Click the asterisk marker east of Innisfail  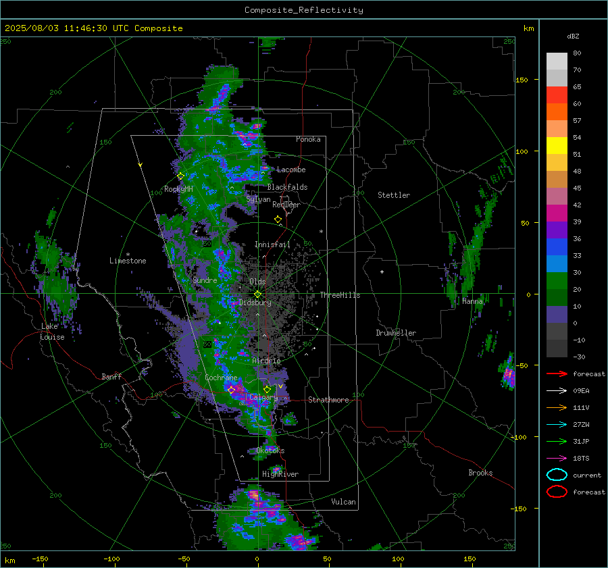[321, 232]
